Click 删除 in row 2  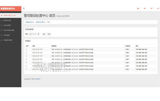point(146,53)
